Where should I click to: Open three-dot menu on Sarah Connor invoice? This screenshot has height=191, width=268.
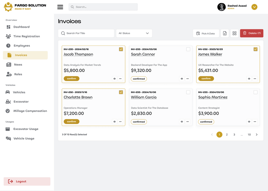pos(188,79)
